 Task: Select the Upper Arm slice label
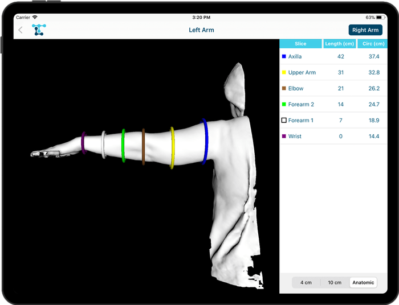coord(302,72)
